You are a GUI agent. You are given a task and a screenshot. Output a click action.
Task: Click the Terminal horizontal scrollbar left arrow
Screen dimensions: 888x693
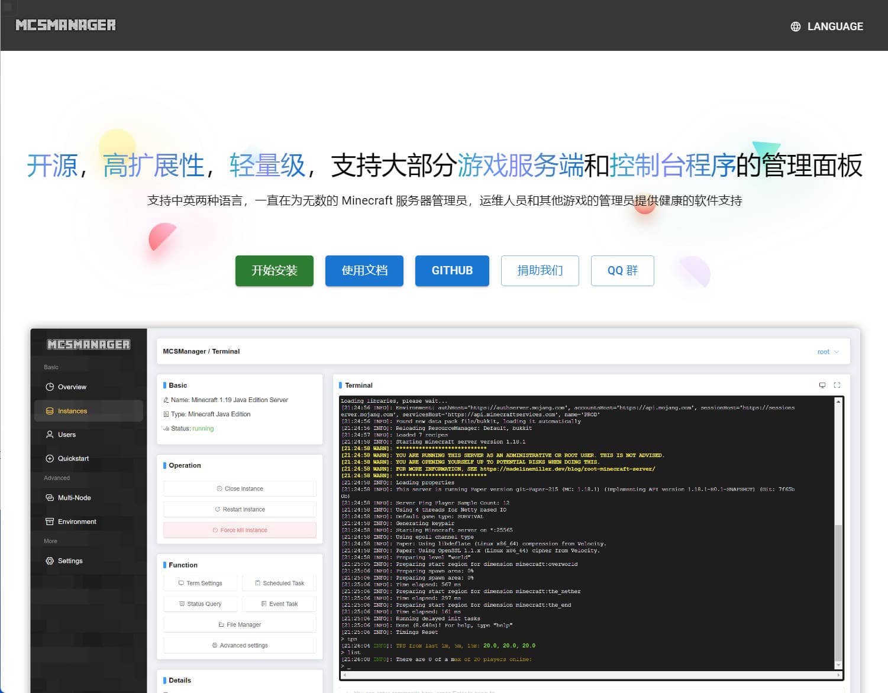point(344,675)
